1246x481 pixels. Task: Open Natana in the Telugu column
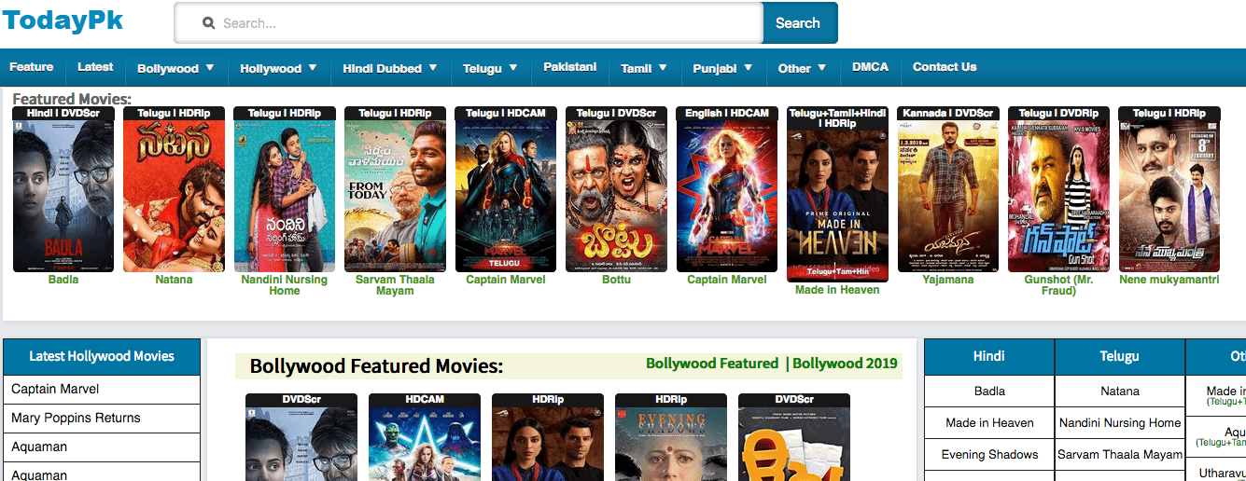pos(1120,392)
